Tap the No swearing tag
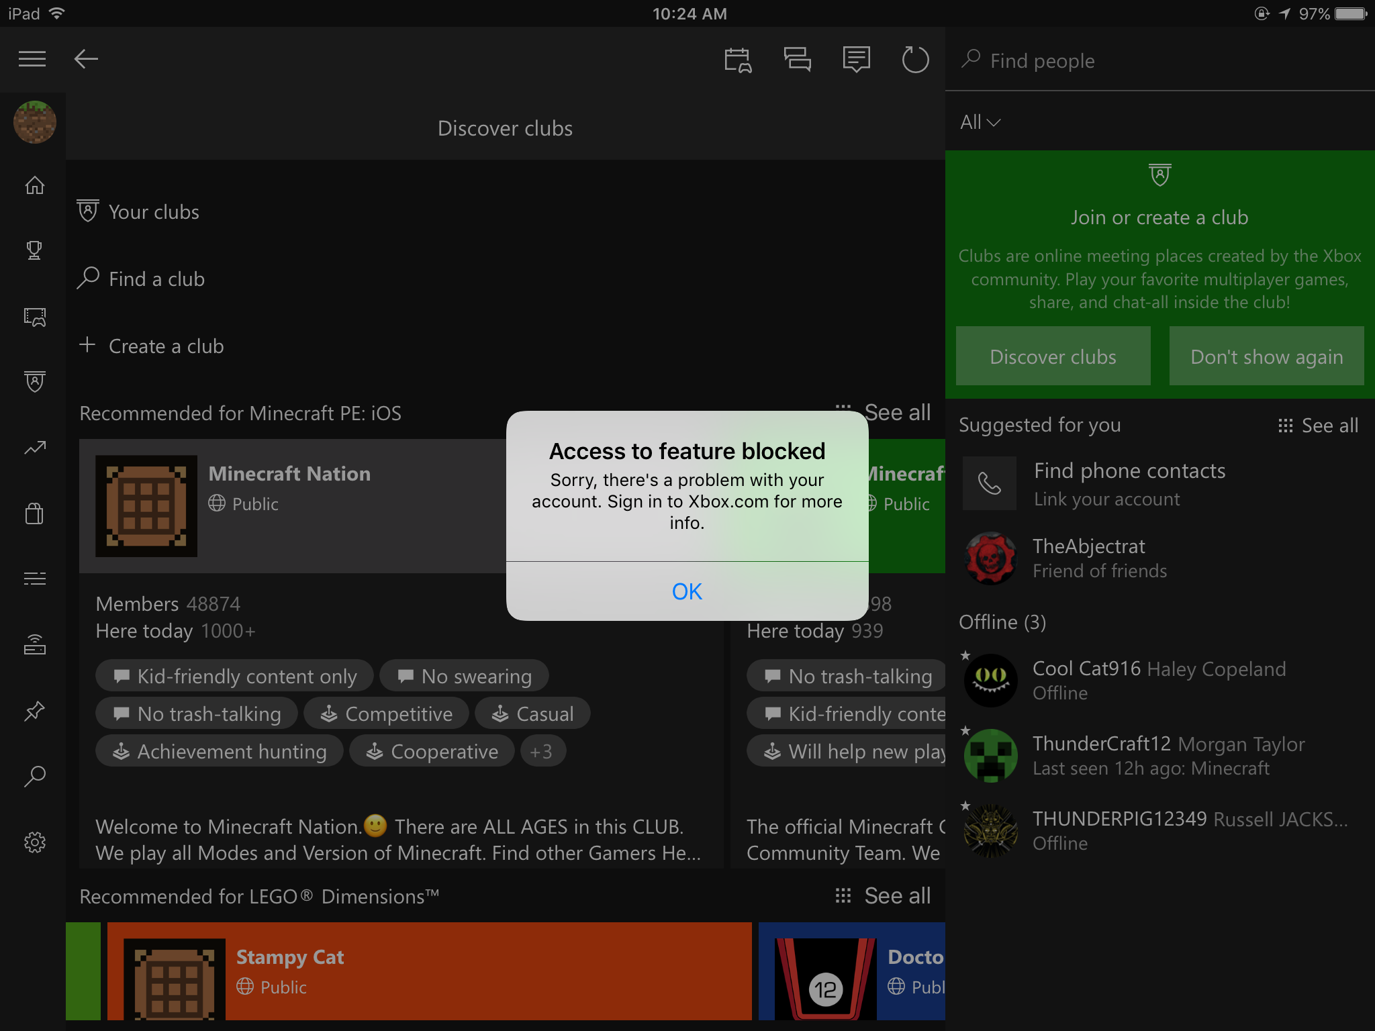The image size is (1375, 1031). 464,676
